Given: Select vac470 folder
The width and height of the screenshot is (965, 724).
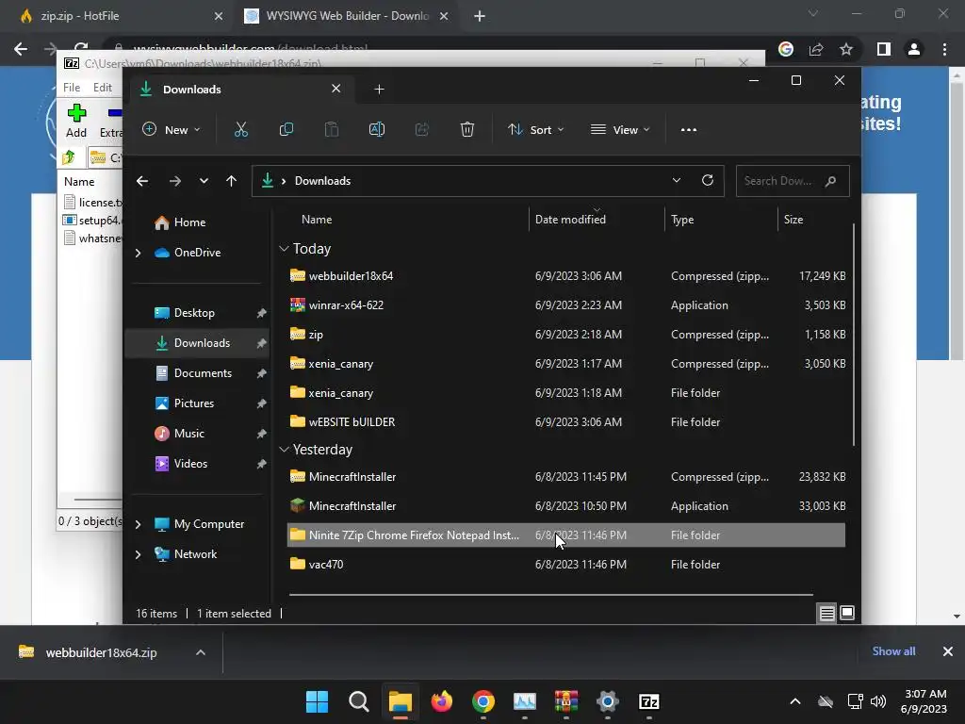Looking at the screenshot, I should [x=566, y=565].
